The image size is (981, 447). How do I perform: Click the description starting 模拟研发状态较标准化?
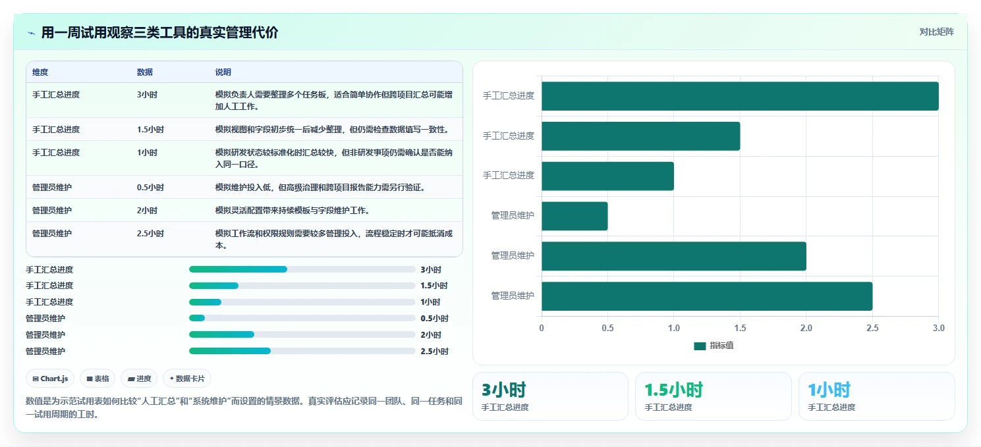(334, 159)
